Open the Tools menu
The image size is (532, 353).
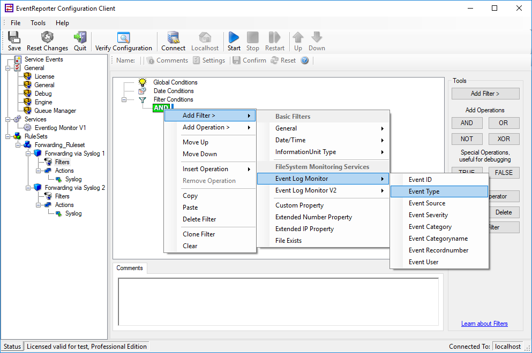point(38,22)
